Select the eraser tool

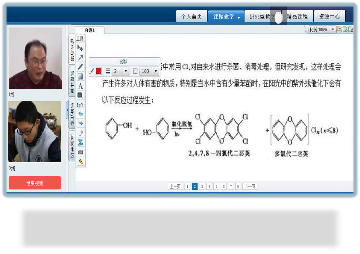[80, 133]
